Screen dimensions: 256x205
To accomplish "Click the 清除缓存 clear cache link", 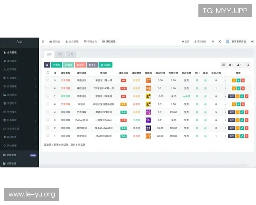I will 201,41.
